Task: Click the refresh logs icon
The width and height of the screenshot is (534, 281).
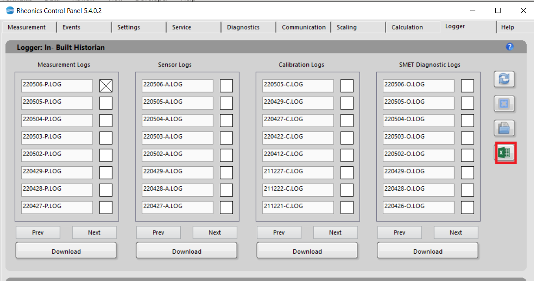Action: tap(504, 79)
